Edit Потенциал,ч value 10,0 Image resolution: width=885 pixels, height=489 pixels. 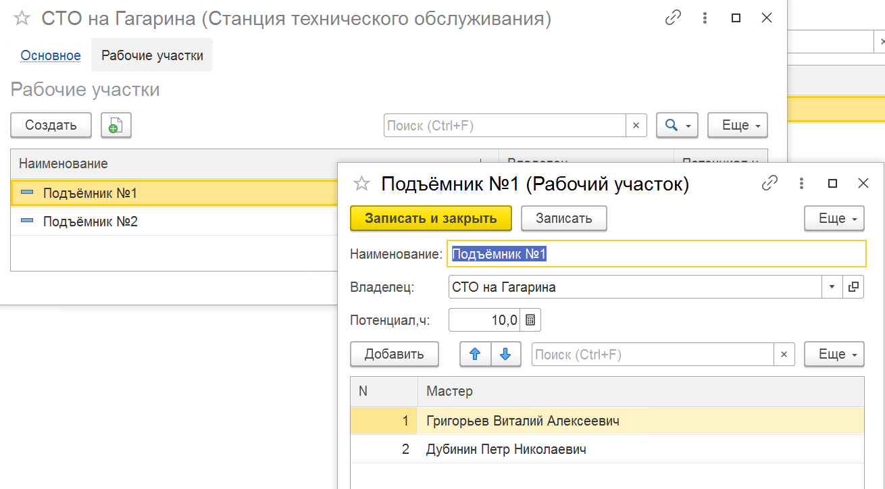coord(483,320)
